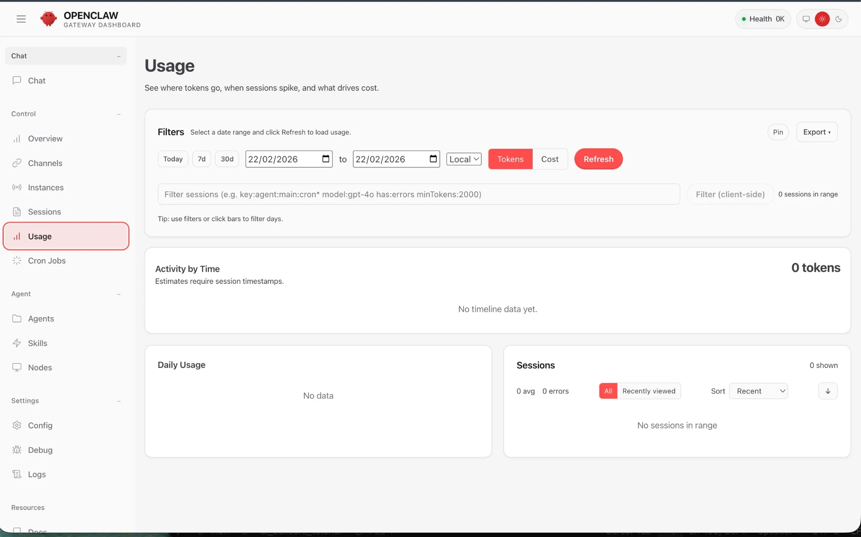
Task: Select the Usage sidebar item
Action: click(x=66, y=236)
